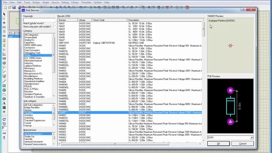Select the Terminals mode tool
This screenshot has width=272, height=153.
tap(4, 45)
